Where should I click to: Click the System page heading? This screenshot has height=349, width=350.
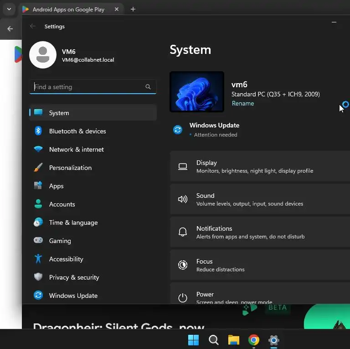click(x=190, y=50)
